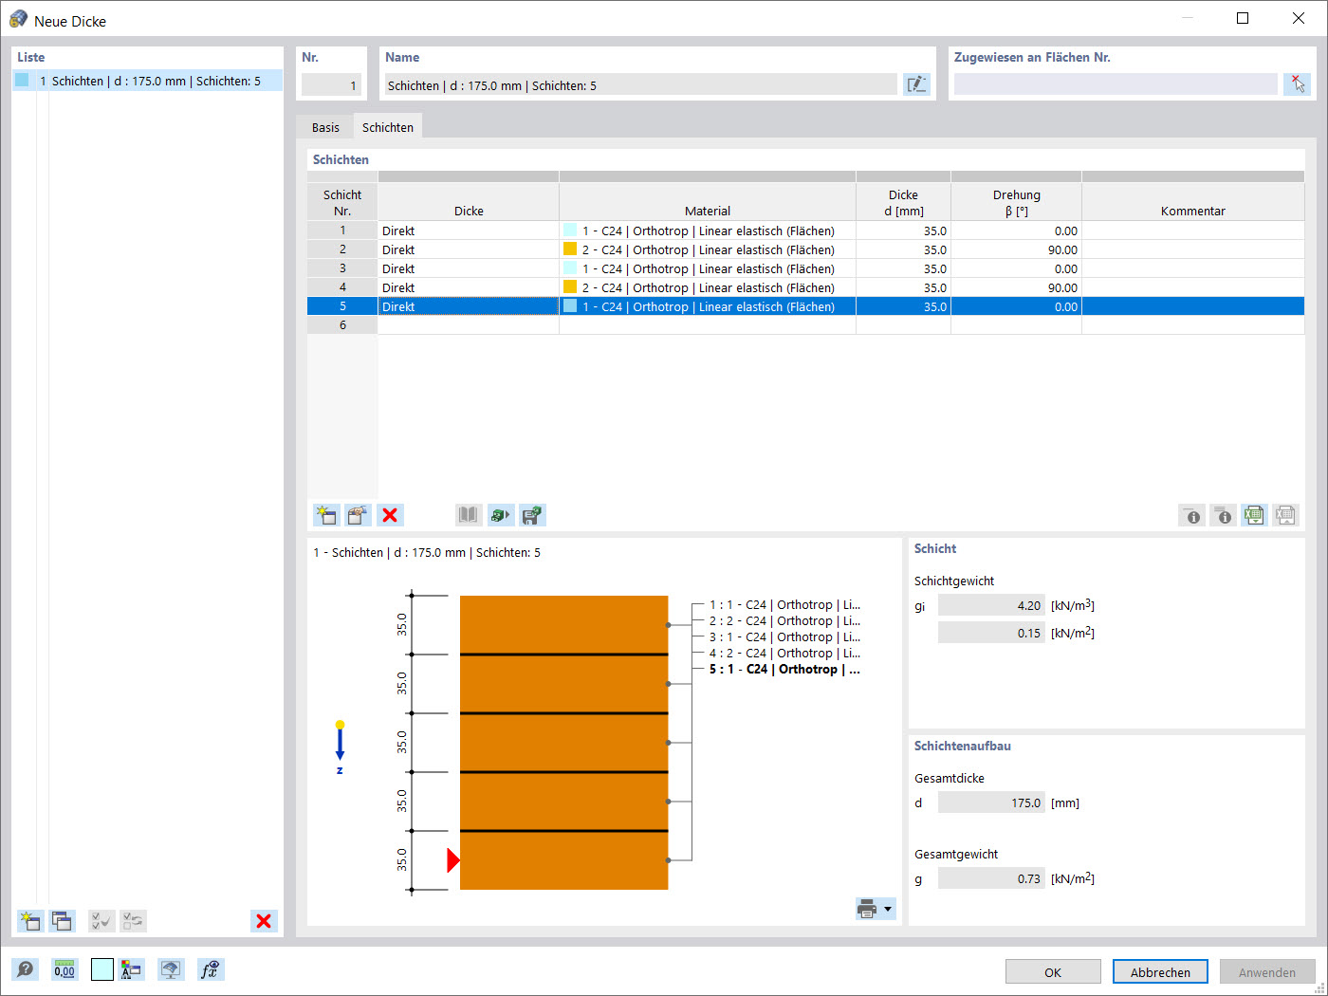Click the Nr. field showing 1

click(331, 84)
